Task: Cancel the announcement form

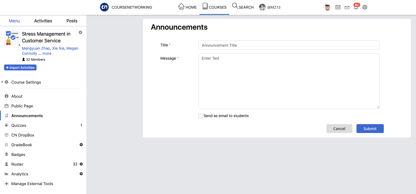Action: [339, 129]
